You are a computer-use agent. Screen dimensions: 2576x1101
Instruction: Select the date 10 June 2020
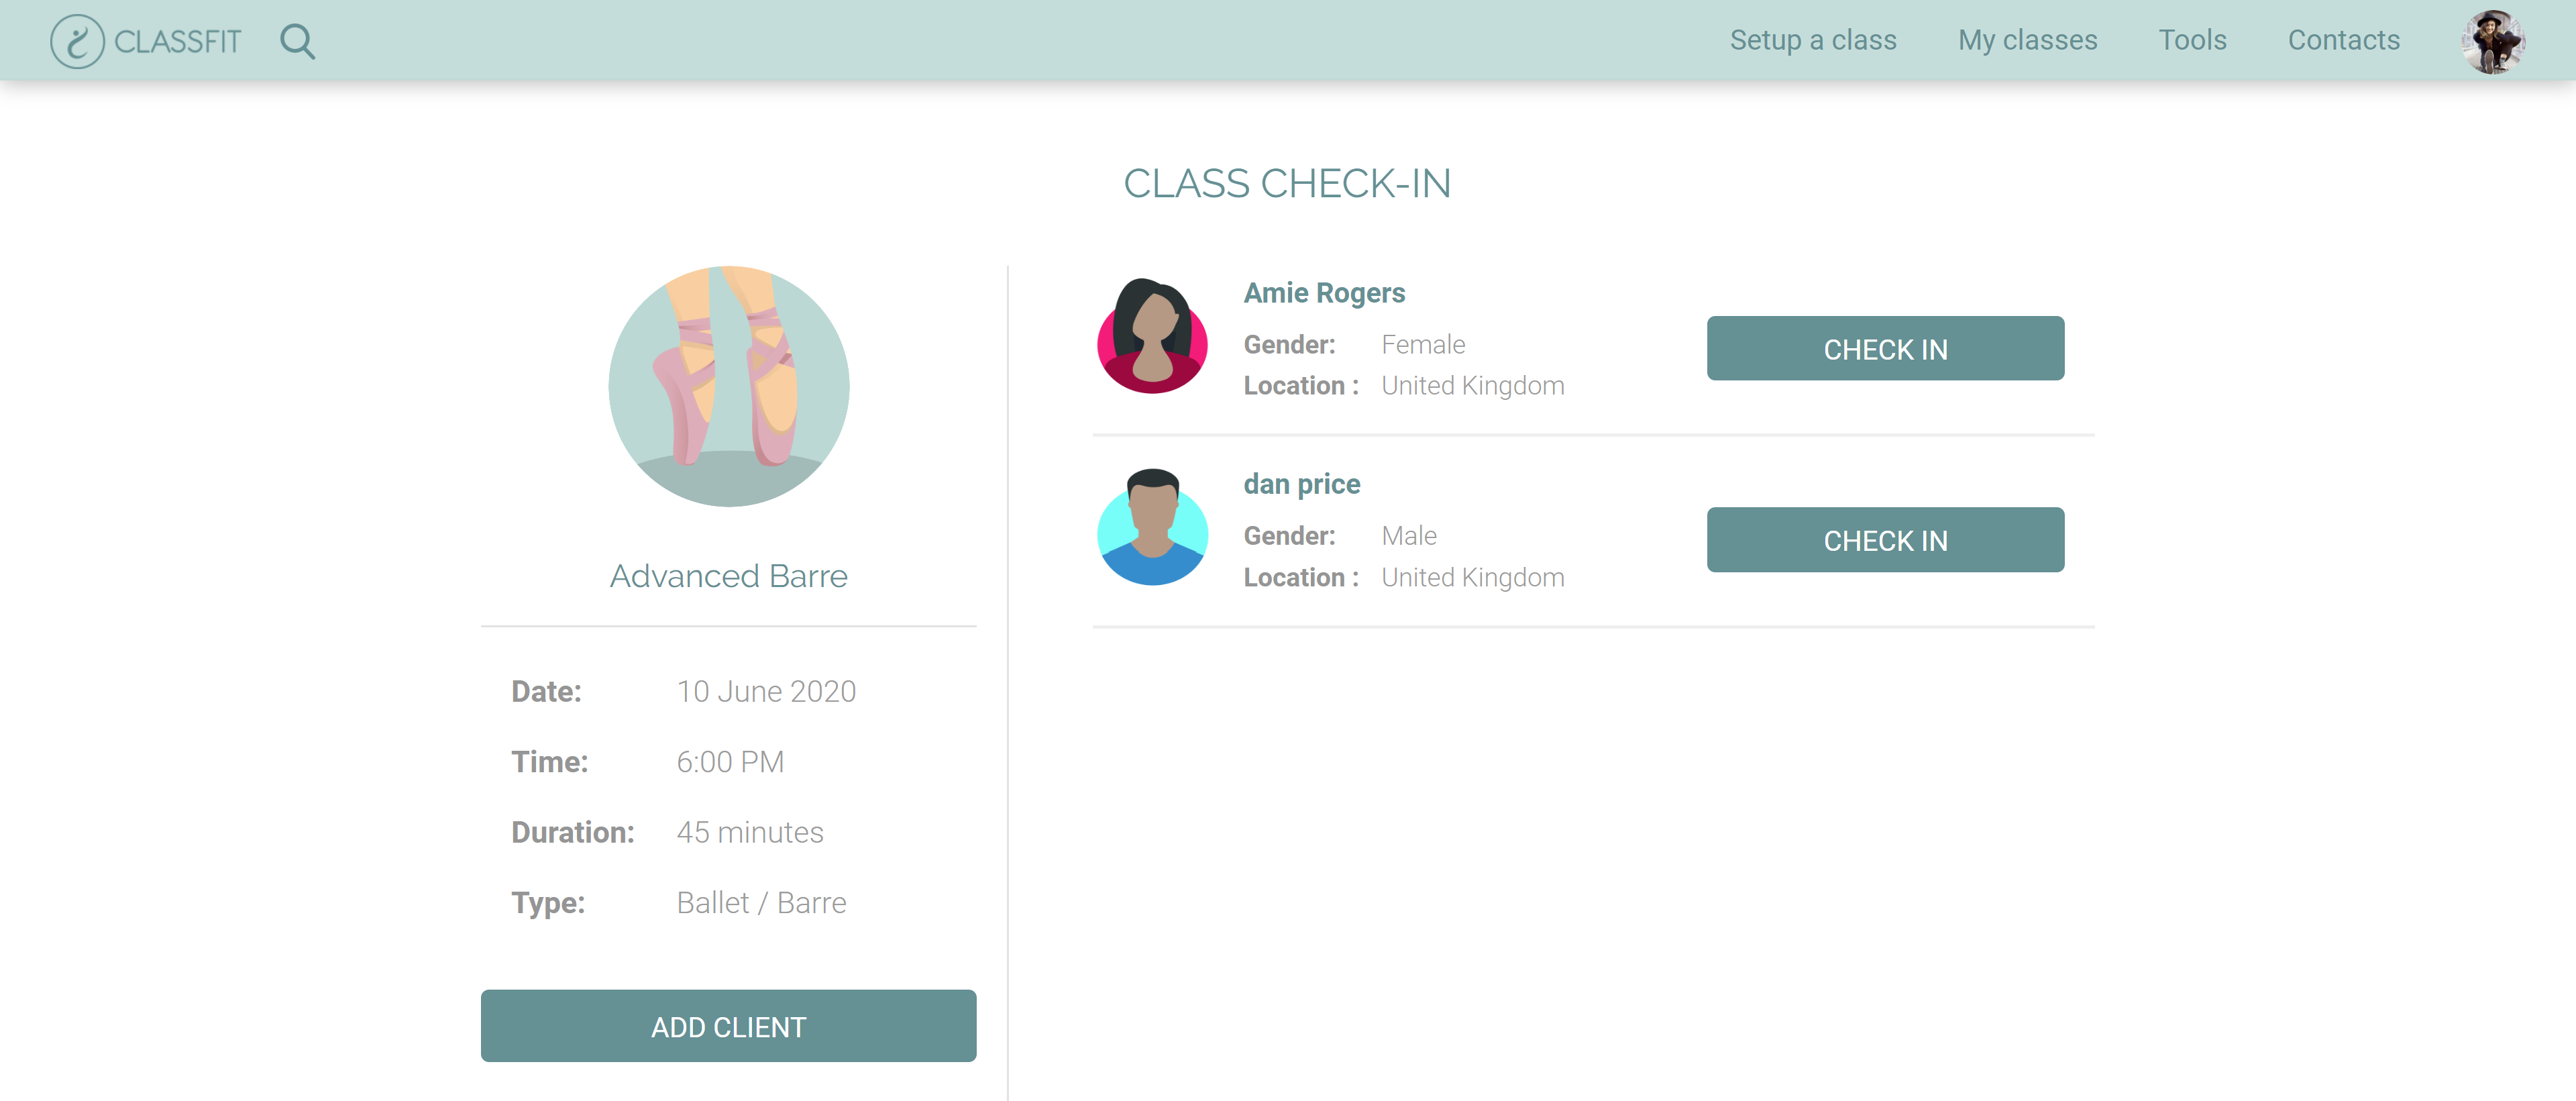coord(766,691)
